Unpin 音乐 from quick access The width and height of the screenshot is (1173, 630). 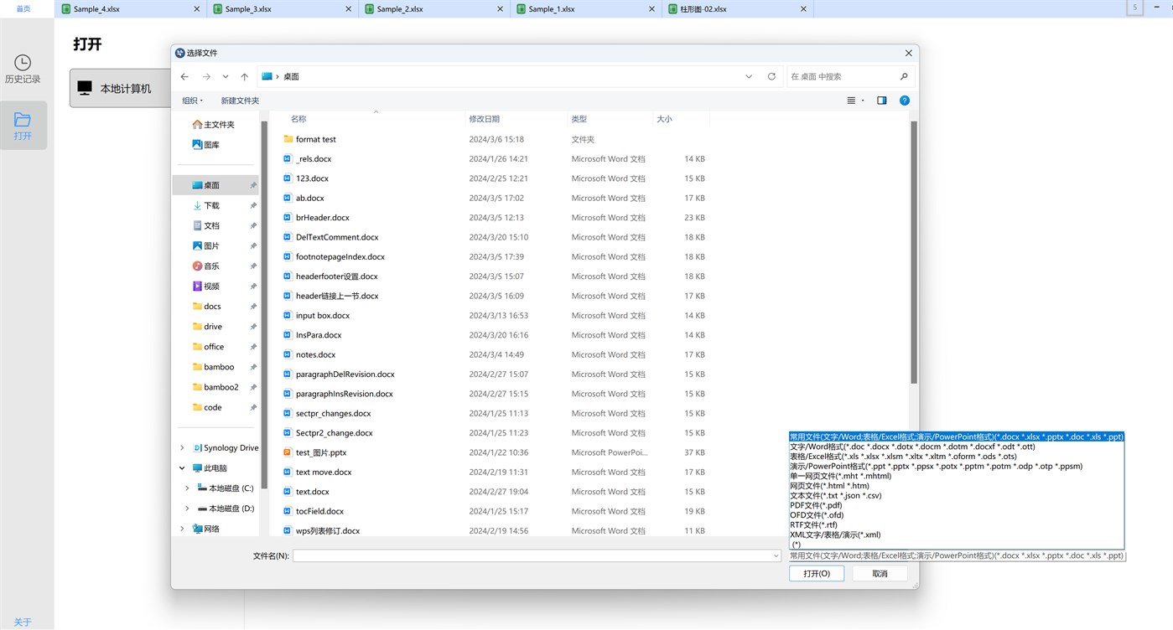[x=253, y=266]
